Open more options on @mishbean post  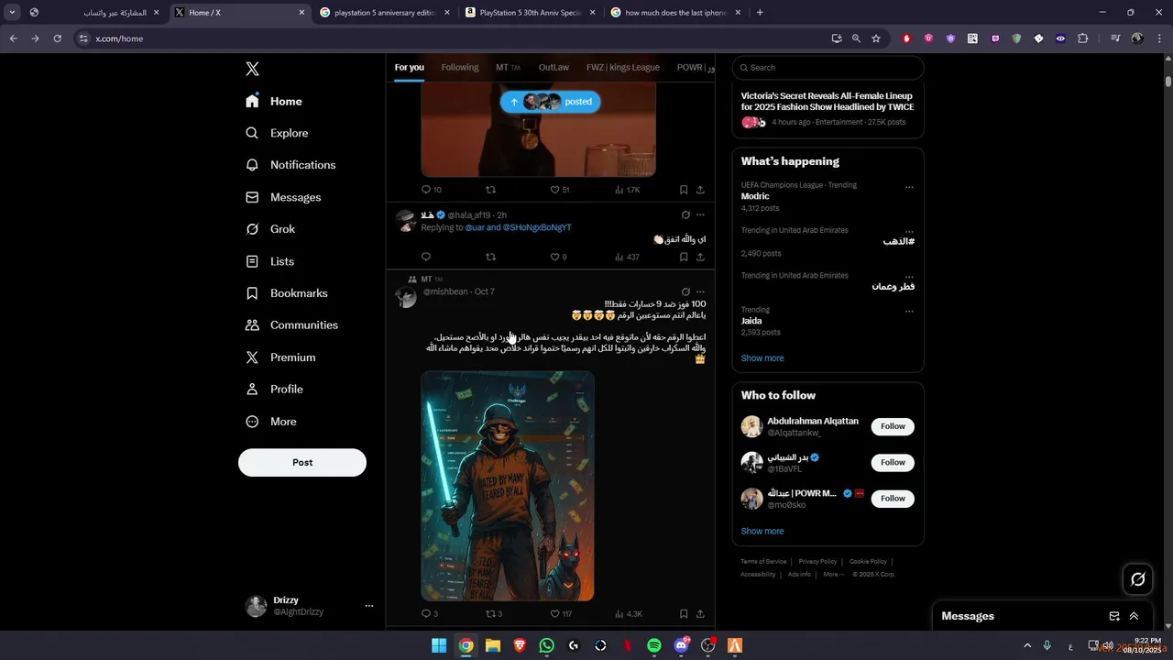tap(700, 291)
